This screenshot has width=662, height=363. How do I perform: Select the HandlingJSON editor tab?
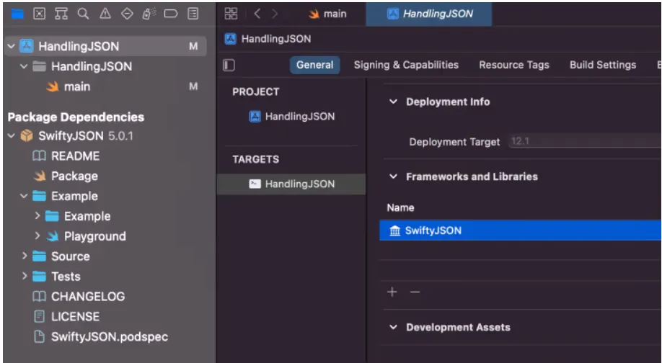tap(429, 14)
